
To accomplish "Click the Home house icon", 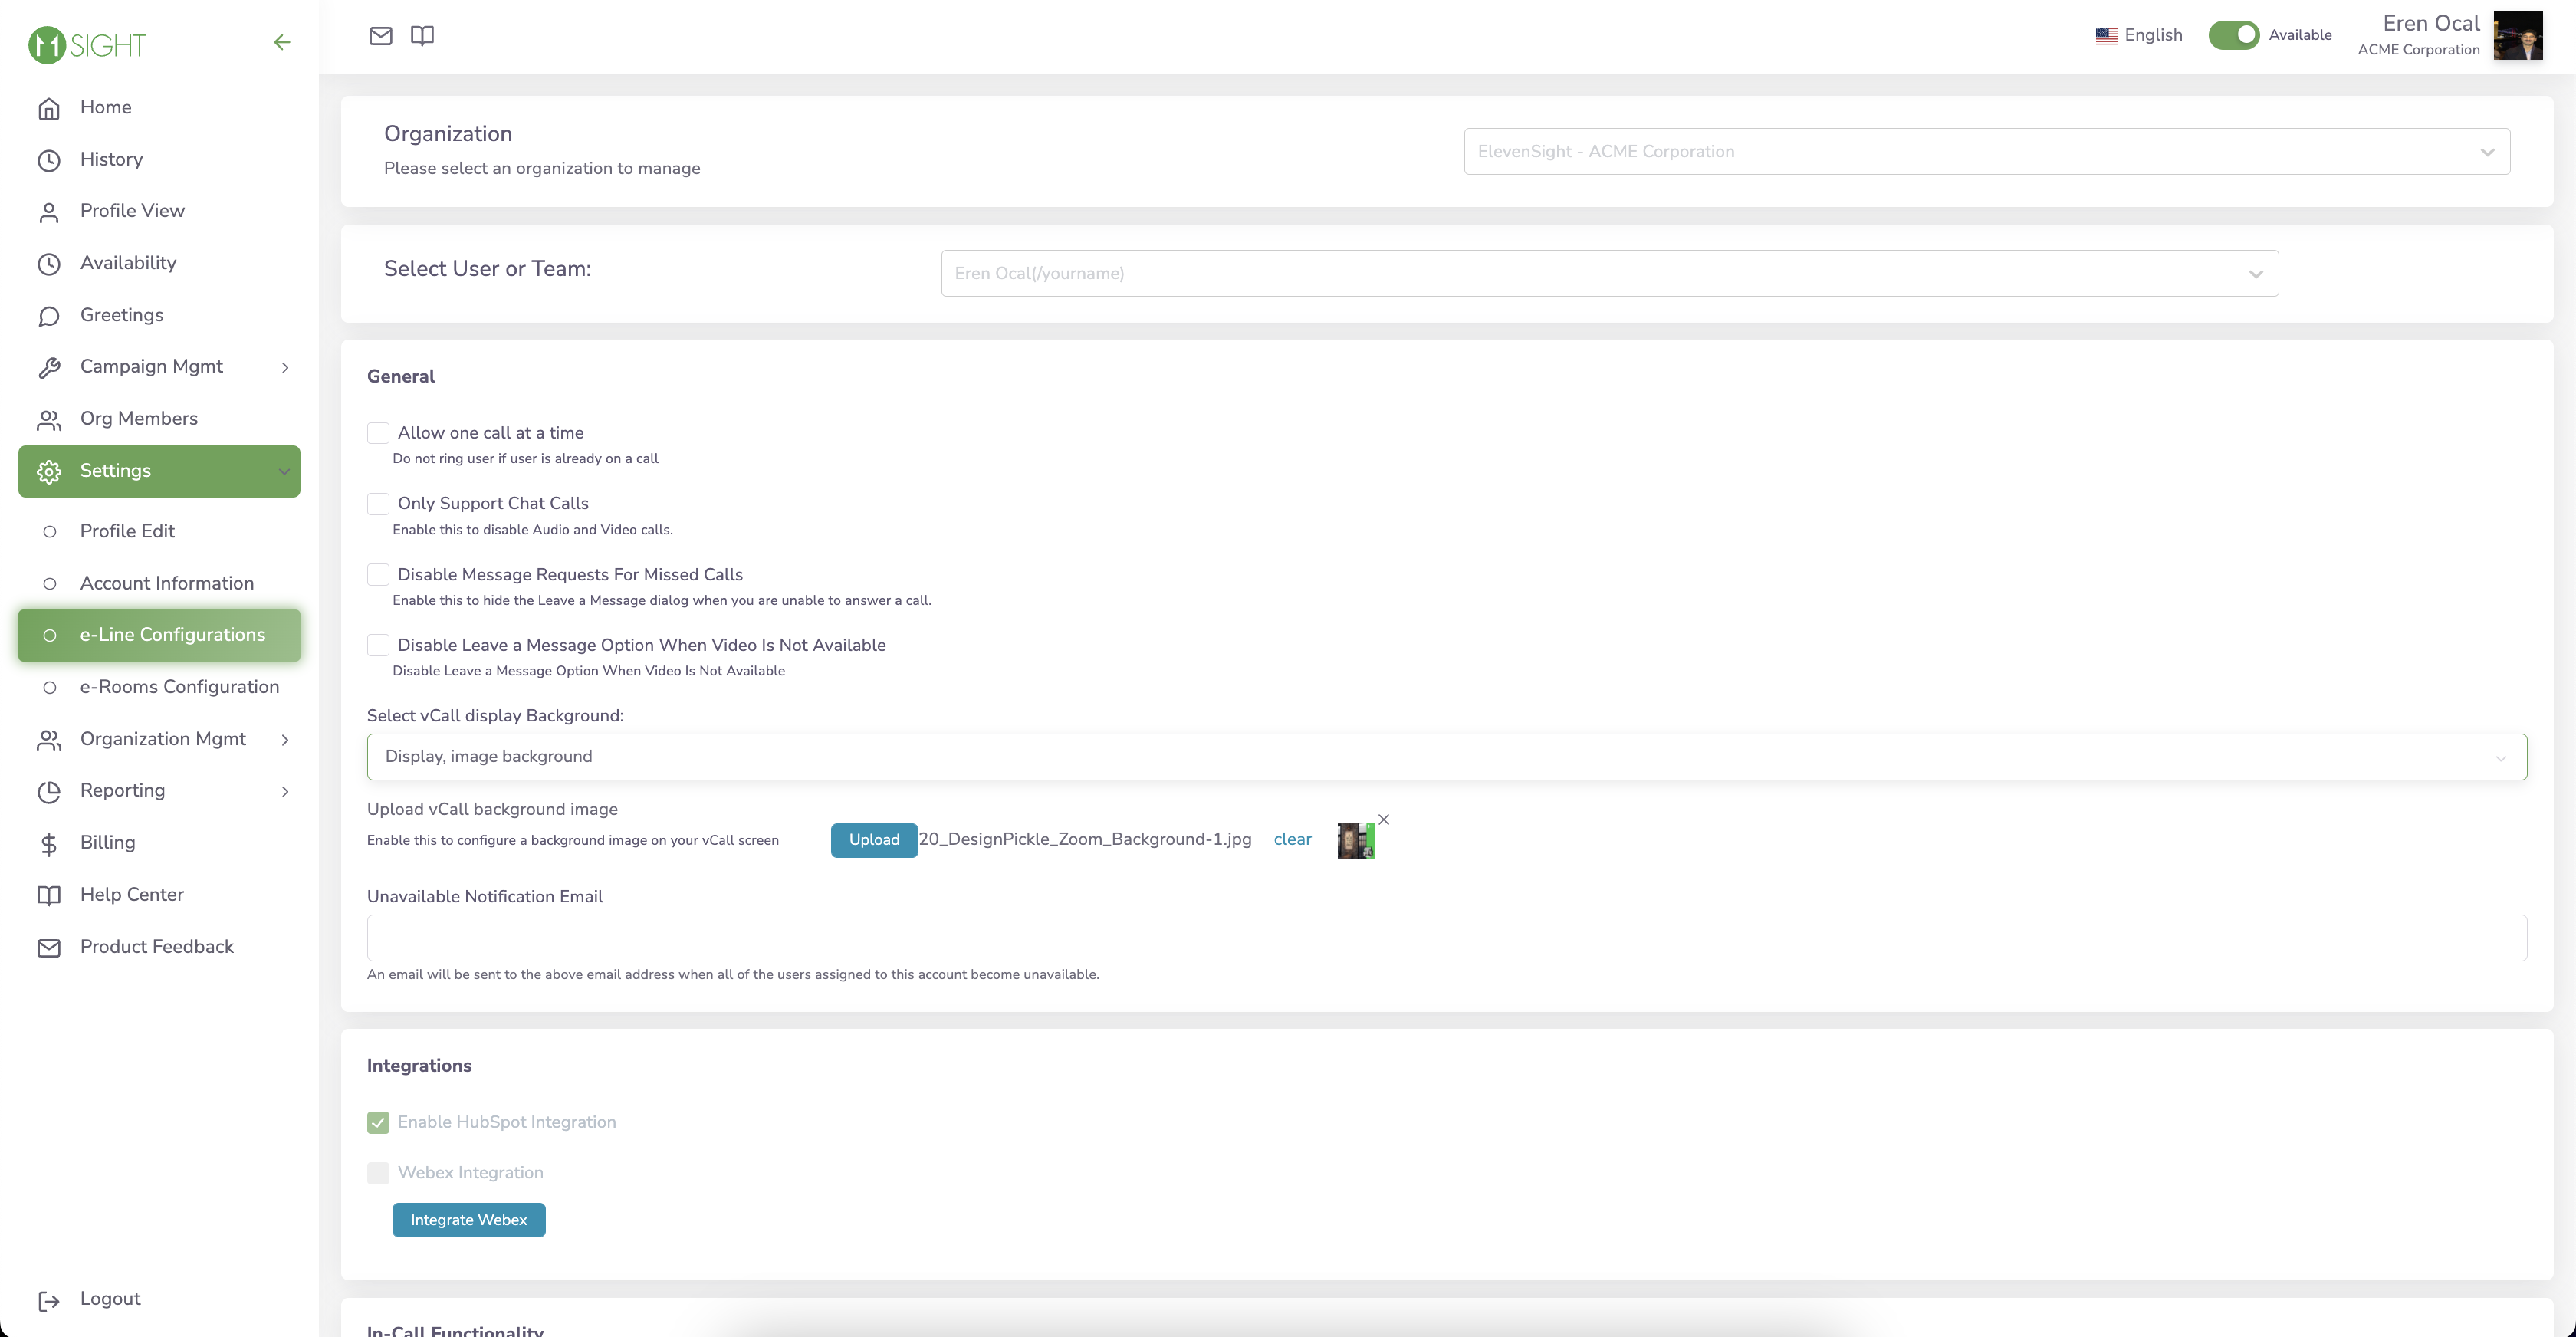I will (49, 108).
